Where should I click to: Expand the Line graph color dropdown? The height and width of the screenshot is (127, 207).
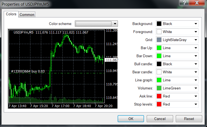click(196, 80)
